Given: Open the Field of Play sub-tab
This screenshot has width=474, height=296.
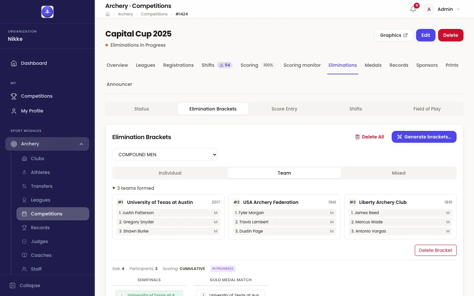Looking at the screenshot, I should 427,109.
